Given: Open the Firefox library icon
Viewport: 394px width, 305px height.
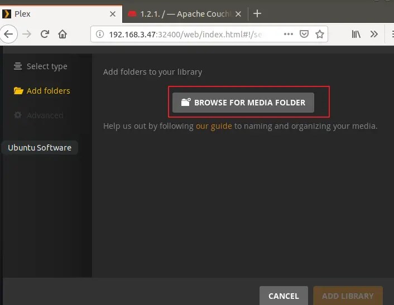Looking at the screenshot, I should click(x=356, y=34).
